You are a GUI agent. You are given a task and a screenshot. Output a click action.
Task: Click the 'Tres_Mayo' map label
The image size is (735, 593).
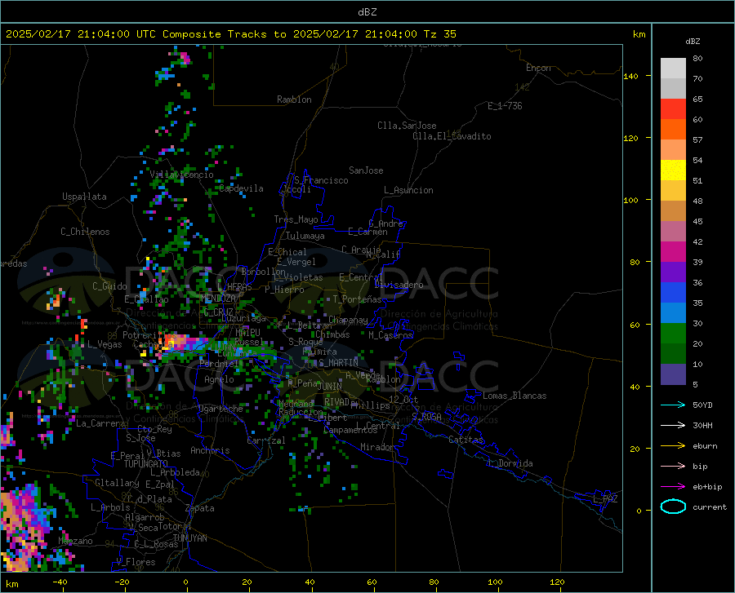296,219
